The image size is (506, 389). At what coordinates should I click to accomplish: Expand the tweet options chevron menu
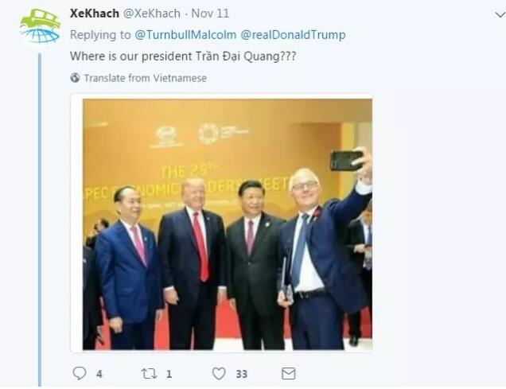[500, 14]
